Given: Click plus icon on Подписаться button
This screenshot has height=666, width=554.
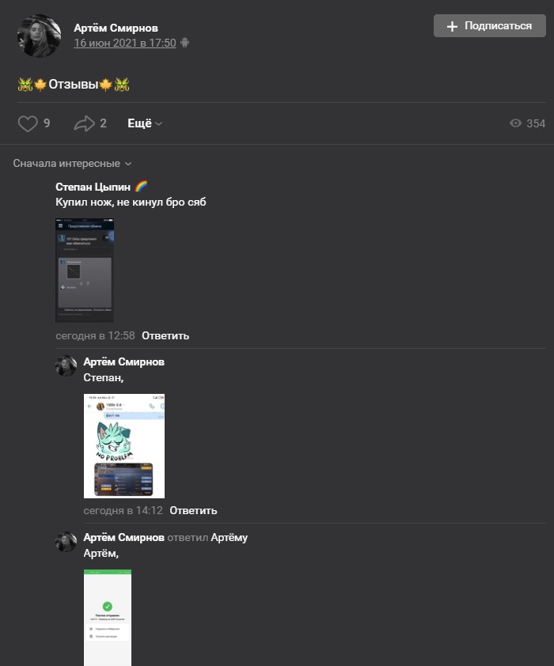Looking at the screenshot, I should tap(452, 26).
